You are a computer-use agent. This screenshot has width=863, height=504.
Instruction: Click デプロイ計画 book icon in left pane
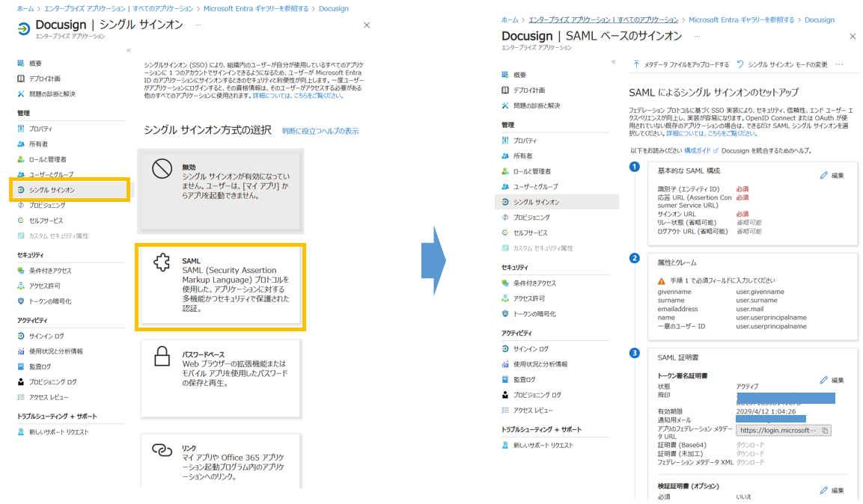coord(21,79)
